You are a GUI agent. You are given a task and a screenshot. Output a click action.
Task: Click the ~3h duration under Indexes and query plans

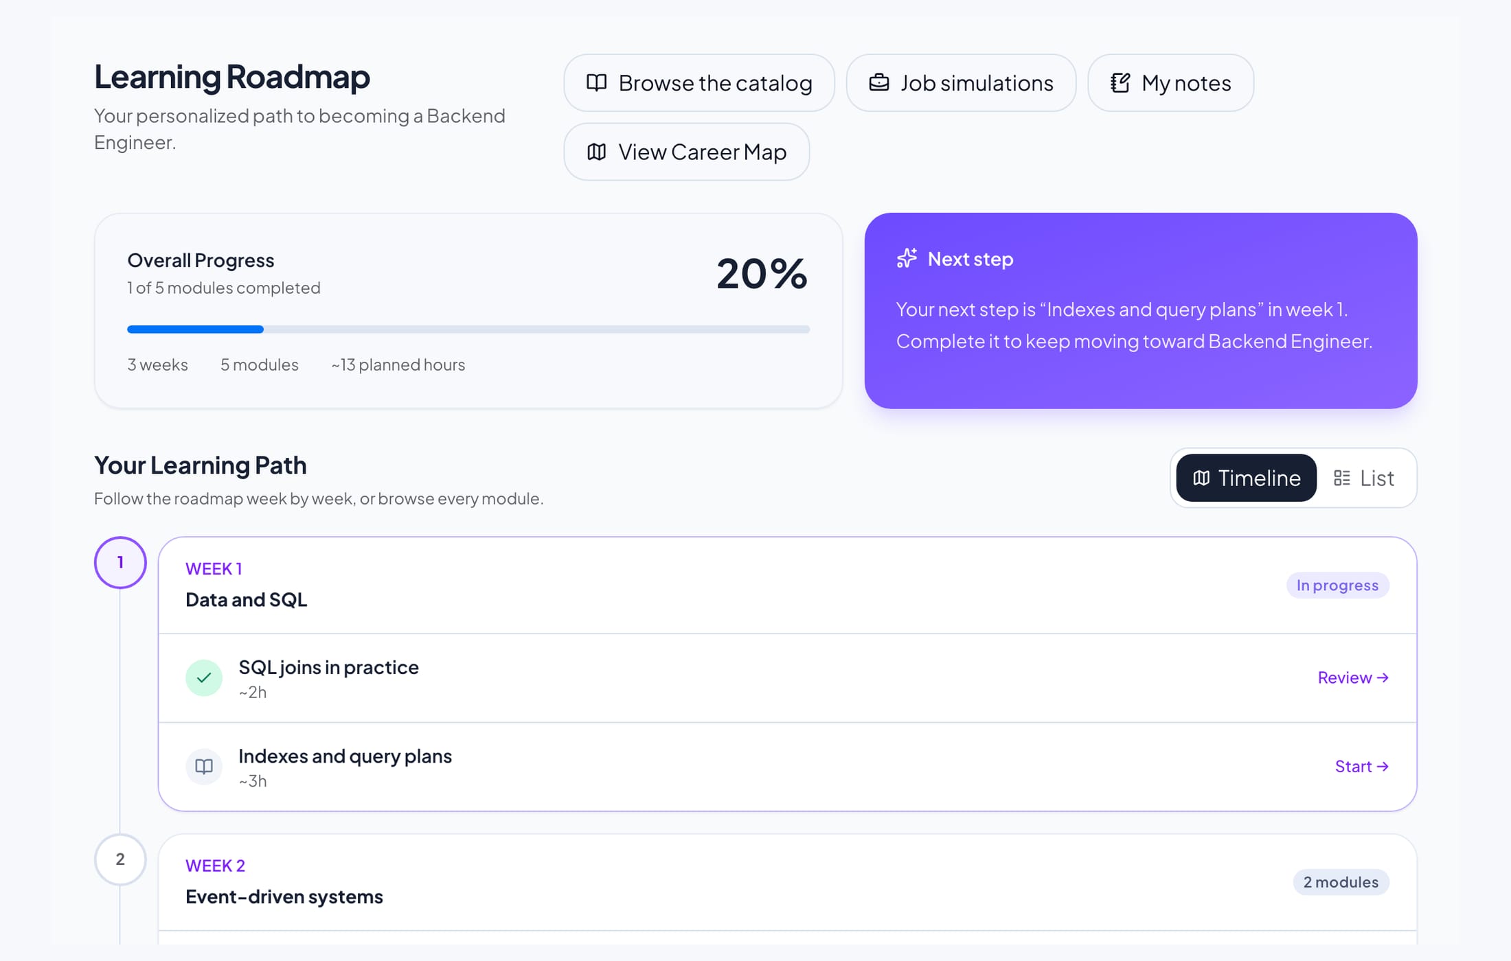pyautogui.click(x=252, y=780)
